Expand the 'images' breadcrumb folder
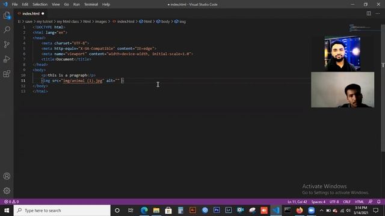 point(101,22)
